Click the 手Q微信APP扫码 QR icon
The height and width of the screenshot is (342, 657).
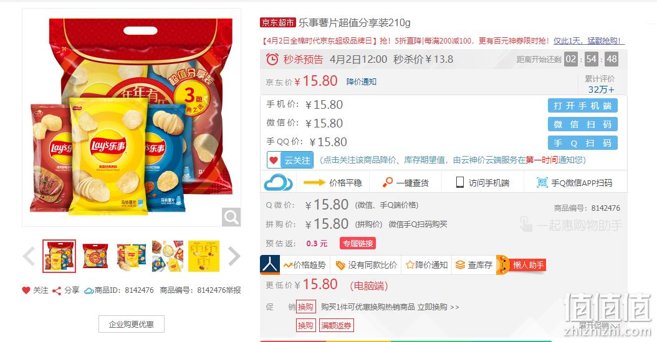542,182
